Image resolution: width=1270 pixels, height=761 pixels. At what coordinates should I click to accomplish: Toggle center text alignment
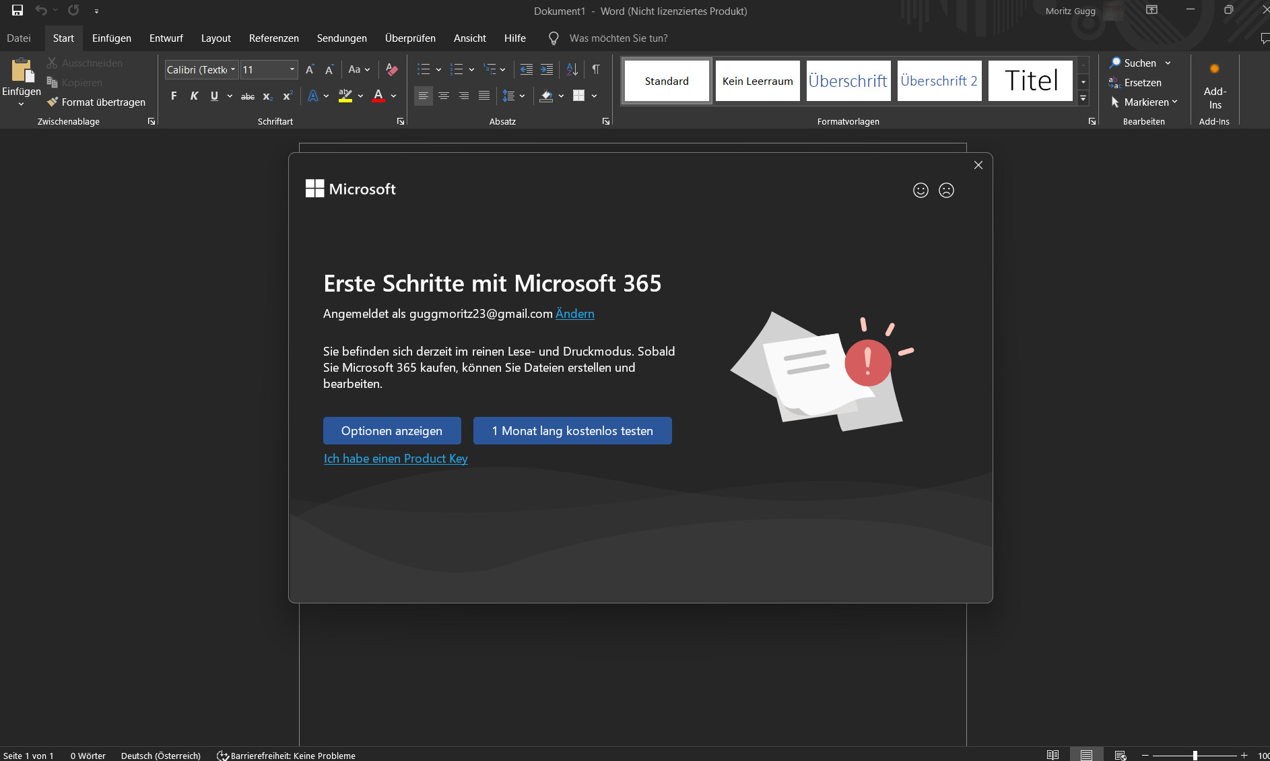click(x=444, y=96)
